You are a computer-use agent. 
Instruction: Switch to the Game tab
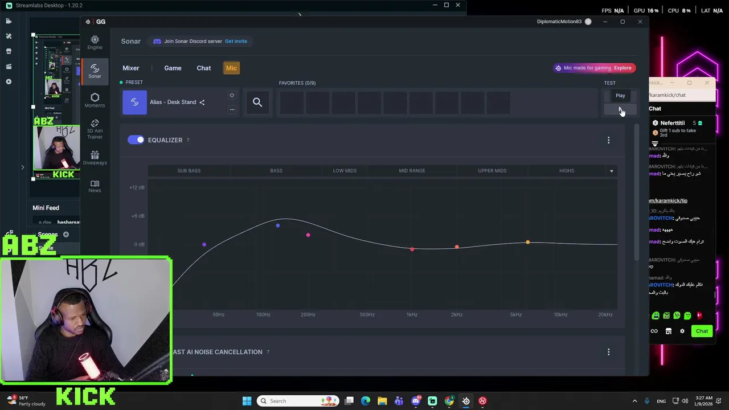[173, 68]
